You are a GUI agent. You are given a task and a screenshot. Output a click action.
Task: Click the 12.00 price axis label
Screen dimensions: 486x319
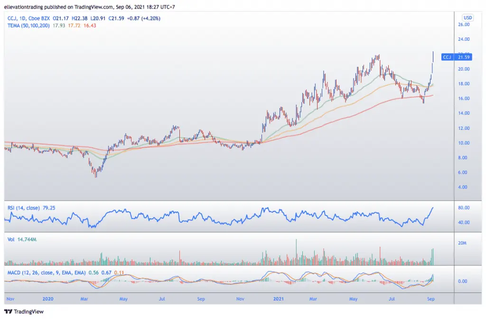click(464, 128)
